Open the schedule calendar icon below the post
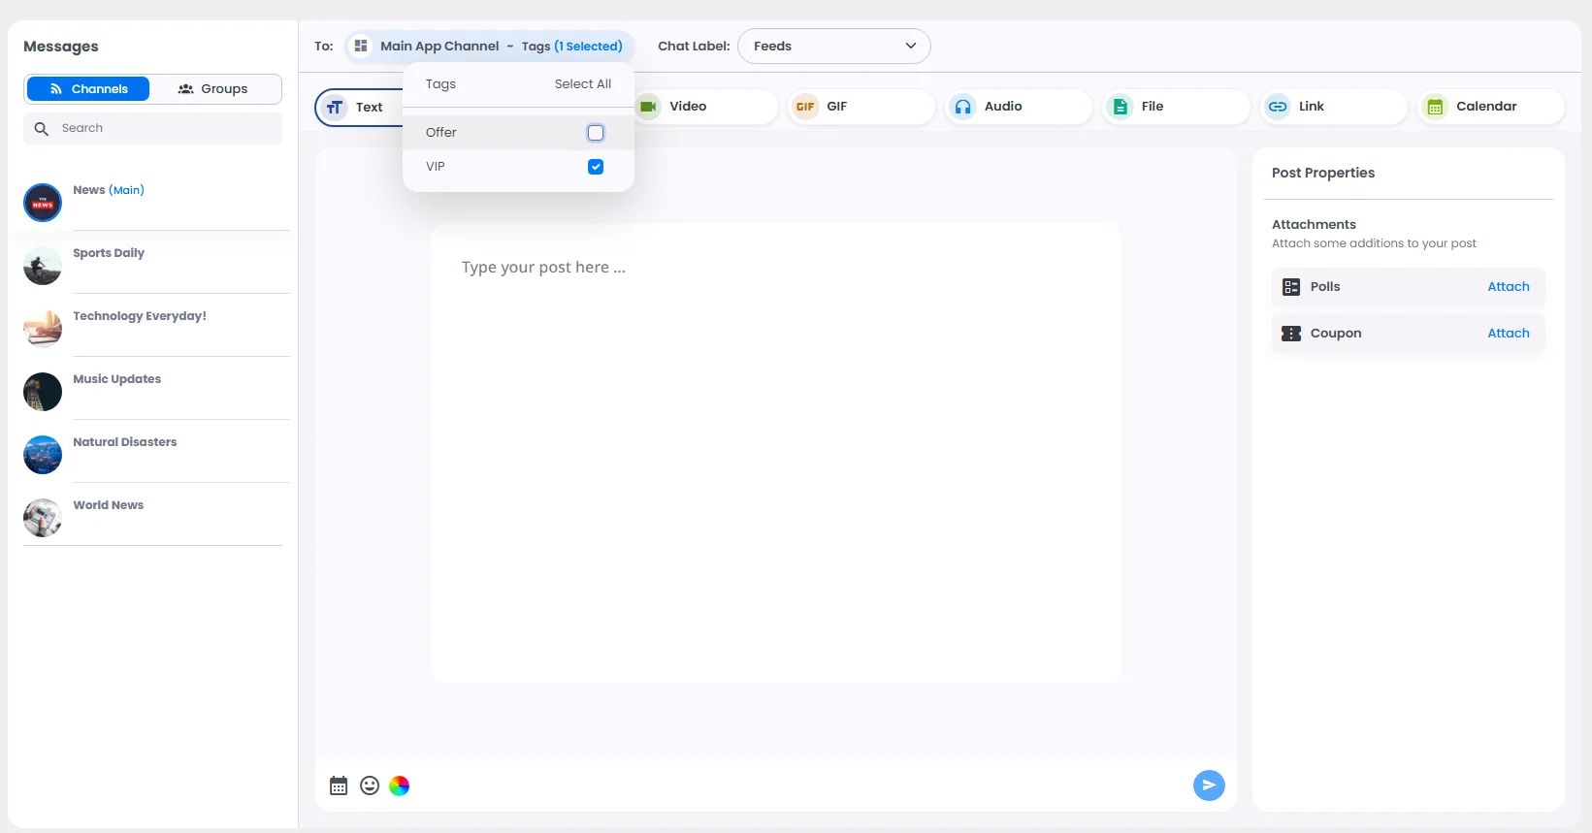The height and width of the screenshot is (833, 1592). point(339,785)
